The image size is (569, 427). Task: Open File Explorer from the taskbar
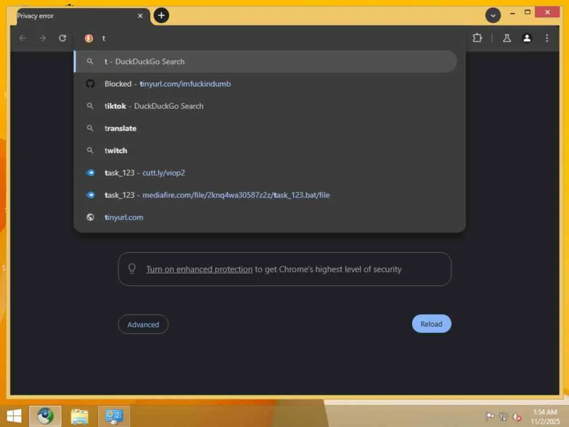tap(79, 416)
